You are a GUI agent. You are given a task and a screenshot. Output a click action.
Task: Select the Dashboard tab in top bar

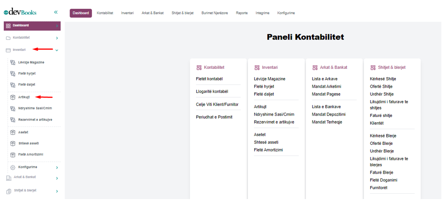(81, 13)
